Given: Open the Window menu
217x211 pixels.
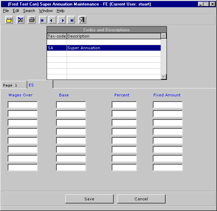Looking at the screenshot, I should pyautogui.click(x=46, y=11).
